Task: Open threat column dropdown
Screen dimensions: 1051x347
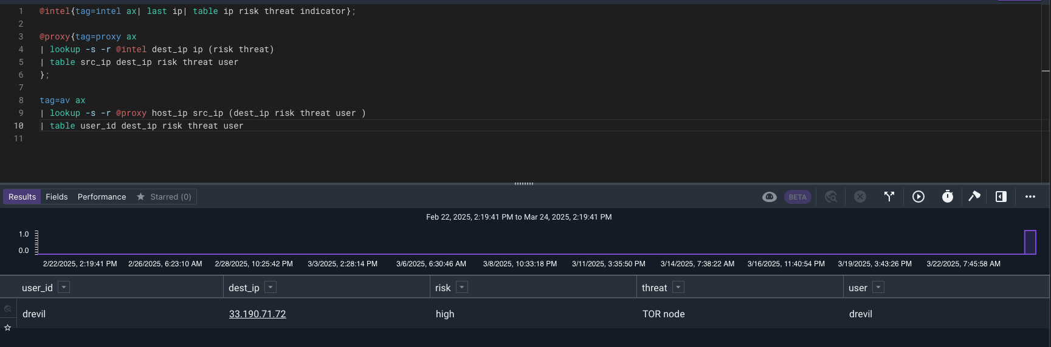Action: 678,287
